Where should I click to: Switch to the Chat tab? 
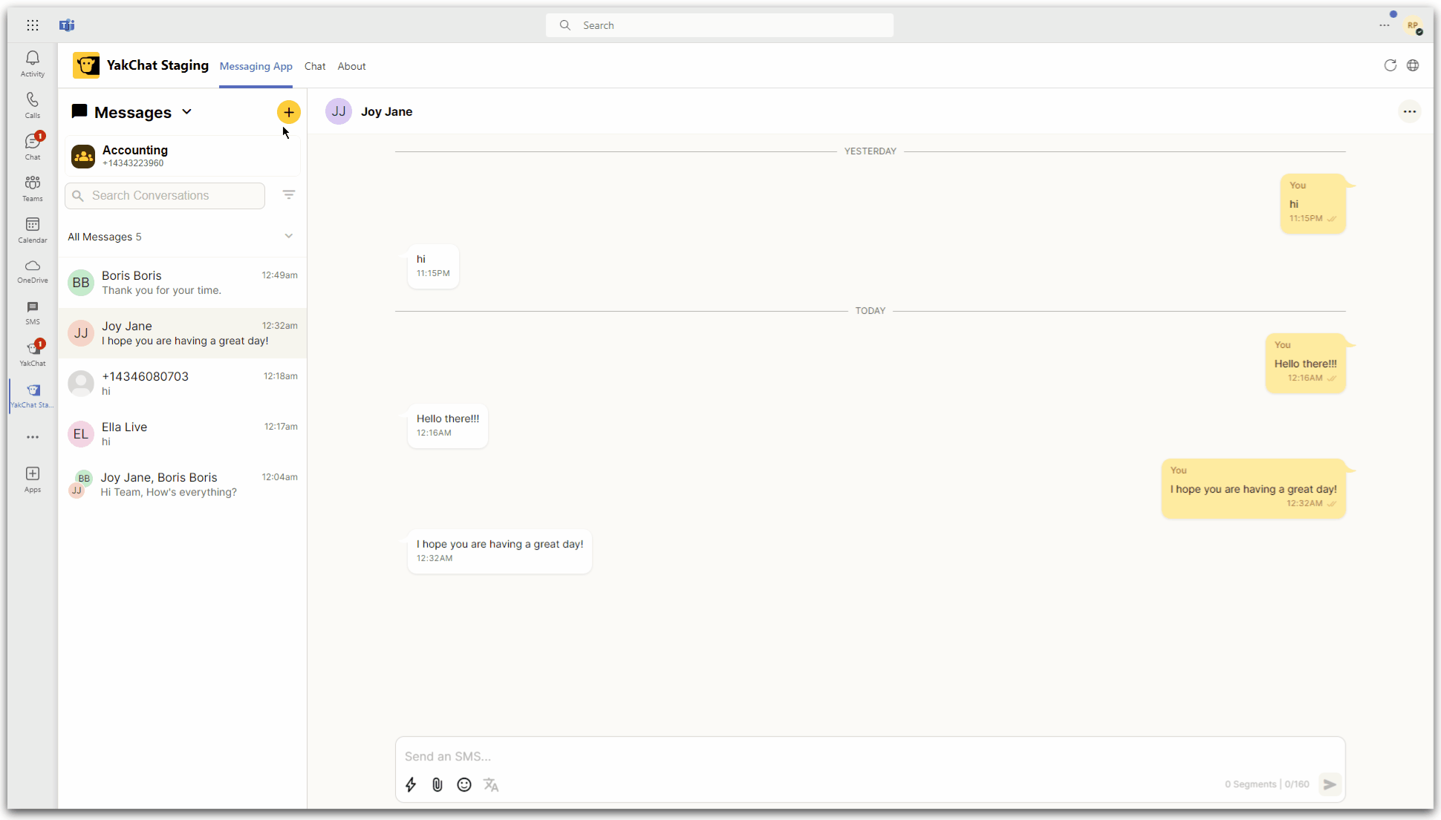[x=315, y=66]
